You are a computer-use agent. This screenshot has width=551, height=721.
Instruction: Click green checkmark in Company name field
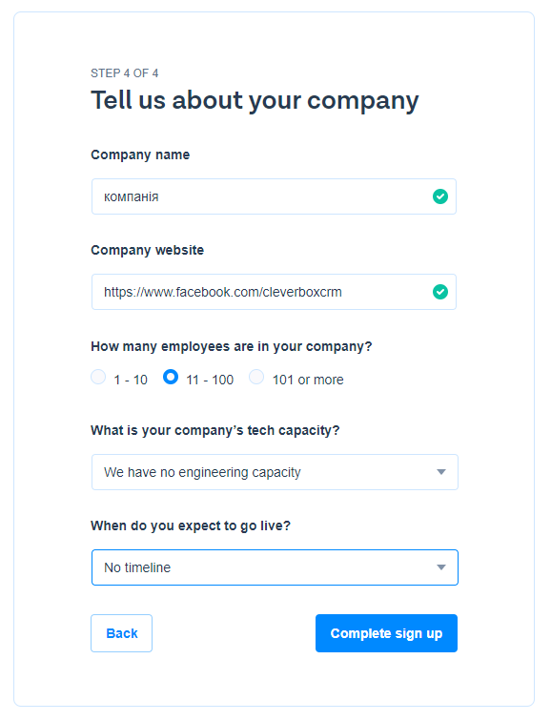pos(439,196)
